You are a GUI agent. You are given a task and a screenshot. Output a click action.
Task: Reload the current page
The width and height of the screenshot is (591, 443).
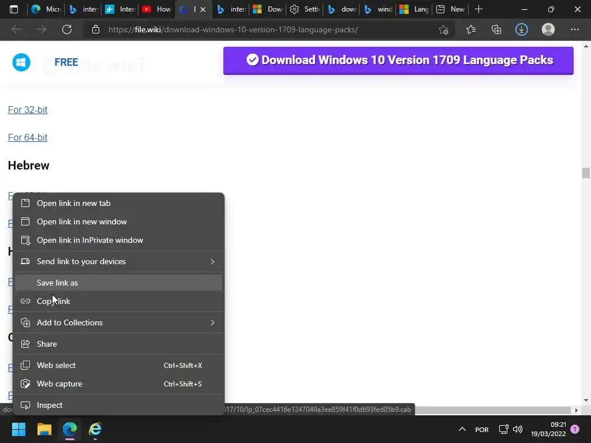tap(67, 29)
